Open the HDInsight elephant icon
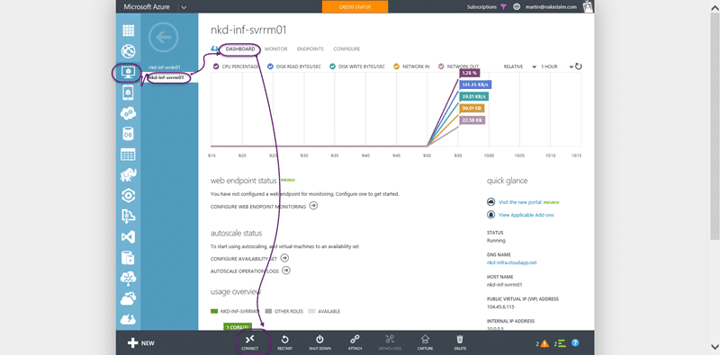The width and height of the screenshot is (720, 355). (x=128, y=174)
